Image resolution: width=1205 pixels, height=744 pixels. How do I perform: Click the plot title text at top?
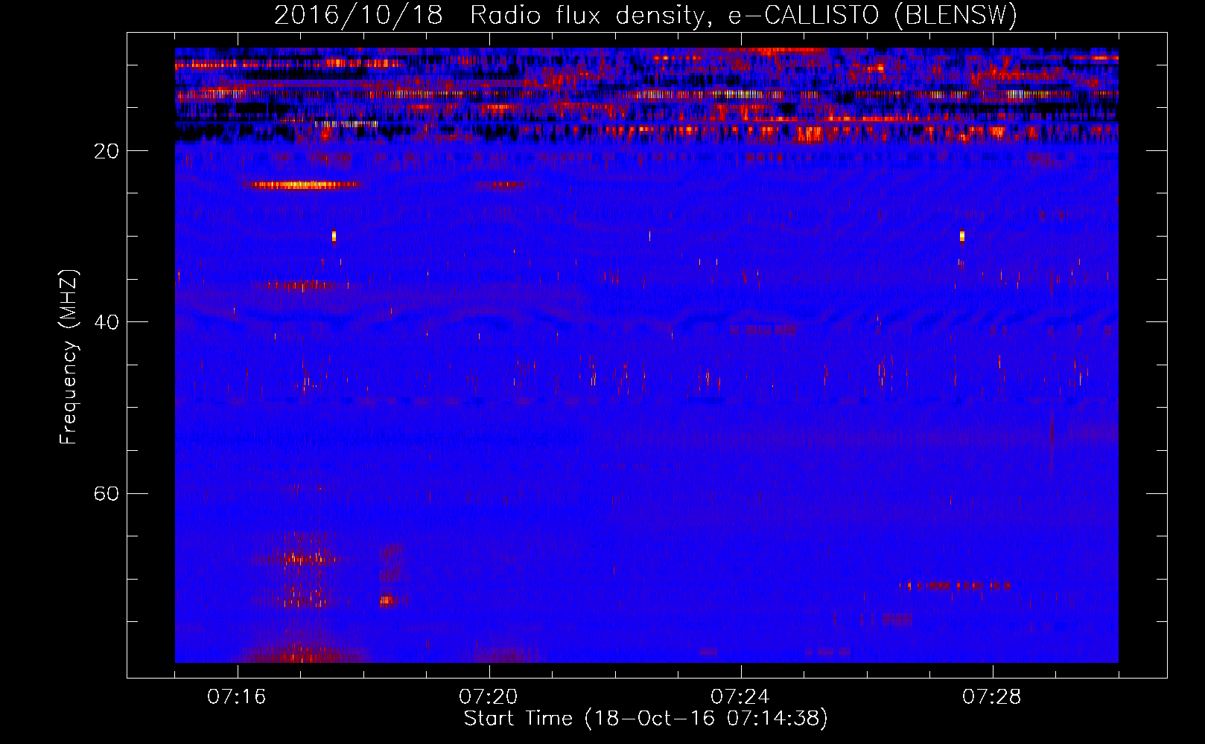(x=646, y=16)
